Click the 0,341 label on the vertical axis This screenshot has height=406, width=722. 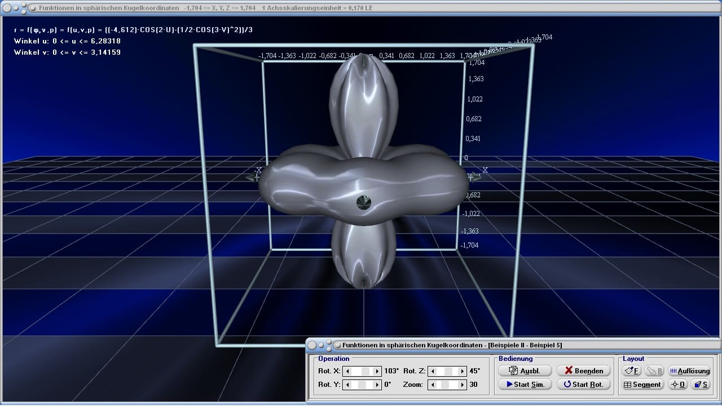(x=473, y=139)
